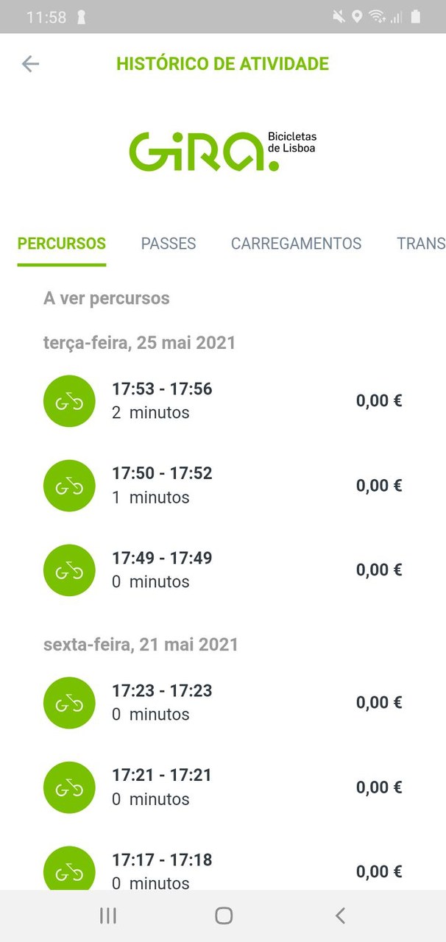Screen dimensions: 446x942
Task: Tap the bike icon for the 17:21 trip
Action: click(69, 787)
